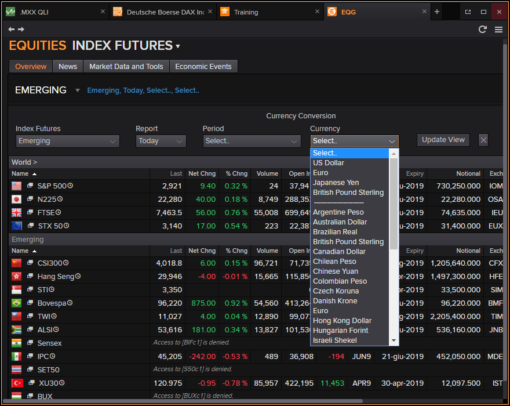Go forward with the right arrow icon
This screenshot has height=406, width=510.
[21, 30]
